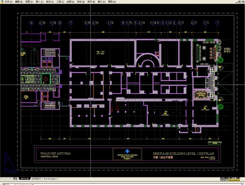Viewport: 245px width, 185px height.
Task: Switch to the 模型 Model tab
Action: pyautogui.click(x=15, y=179)
